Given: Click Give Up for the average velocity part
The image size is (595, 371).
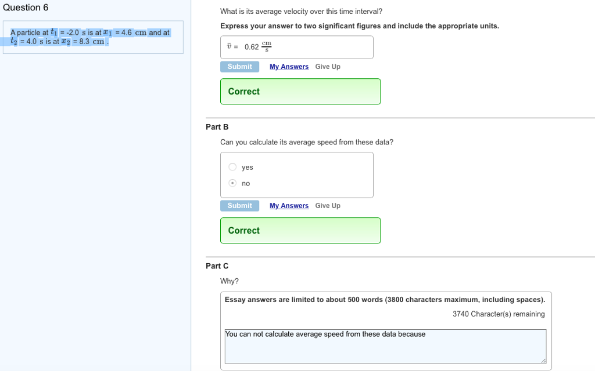Looking at the screenshot, I should (x=328, y=67).
